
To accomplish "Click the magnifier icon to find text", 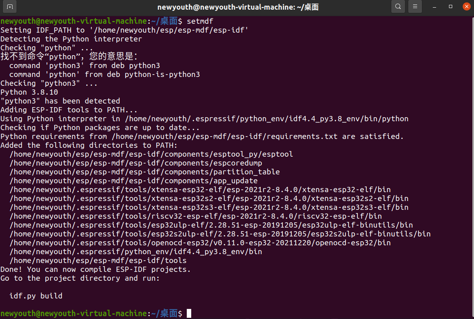I will pos(398,6).
